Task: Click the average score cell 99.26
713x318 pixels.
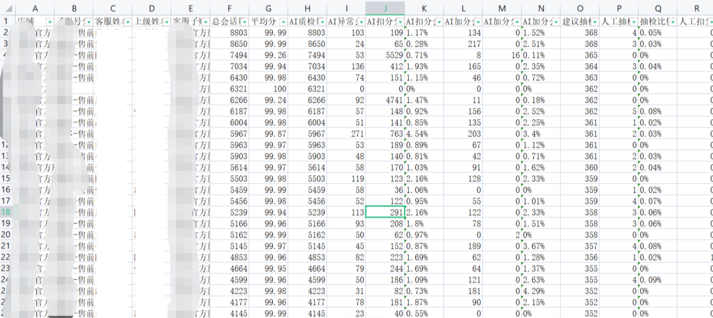Action: pyautogui.click(x=268, y=55)
